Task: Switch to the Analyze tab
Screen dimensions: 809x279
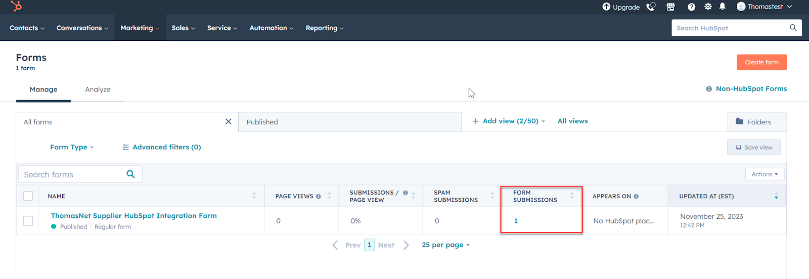Action: [98, 89]
